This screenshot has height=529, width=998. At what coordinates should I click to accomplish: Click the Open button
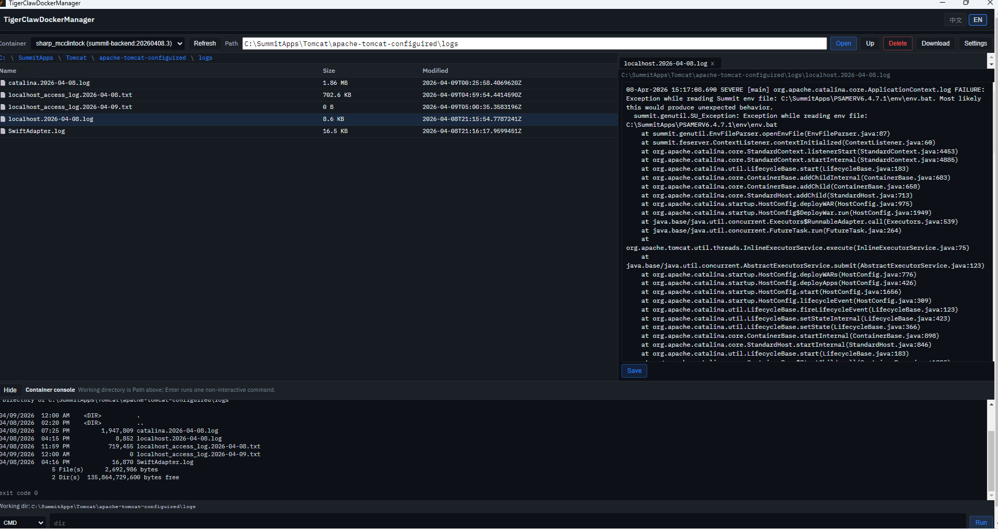coord(843,43)
